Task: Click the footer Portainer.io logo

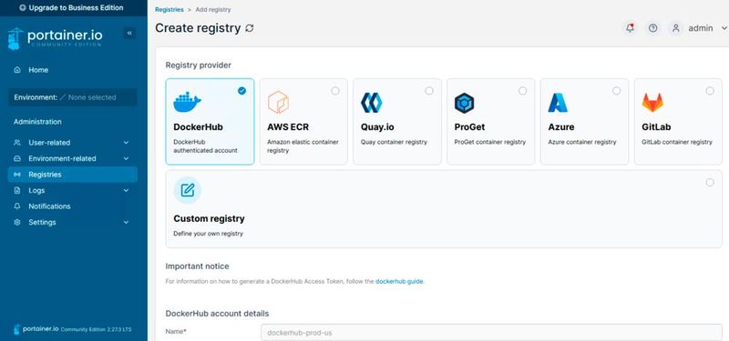Action: tap(36, 329)
